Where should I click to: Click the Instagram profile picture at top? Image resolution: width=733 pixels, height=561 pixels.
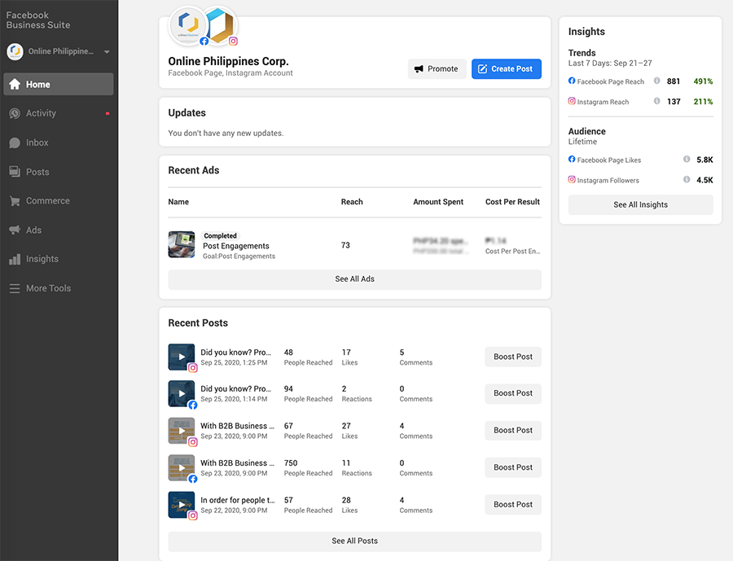(x=220, y=29)
